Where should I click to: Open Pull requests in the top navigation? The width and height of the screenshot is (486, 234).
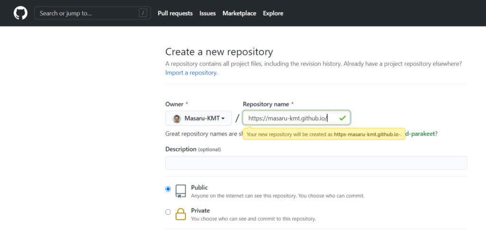(x=175, y=13)
